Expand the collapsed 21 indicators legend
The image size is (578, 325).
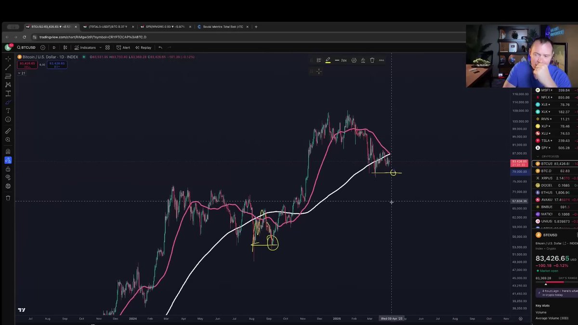[x=22, y=73]
